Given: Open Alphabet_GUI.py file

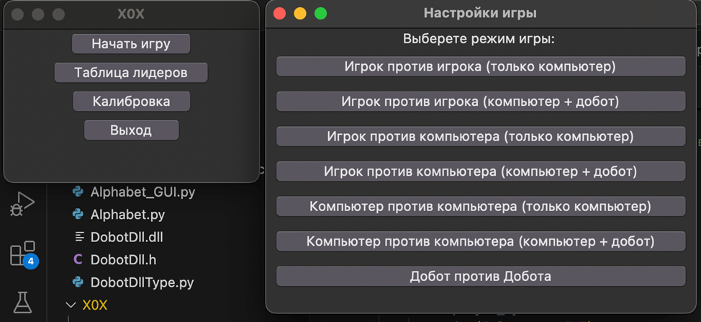Looking at the screenshot, I should [x=143, y=192].
